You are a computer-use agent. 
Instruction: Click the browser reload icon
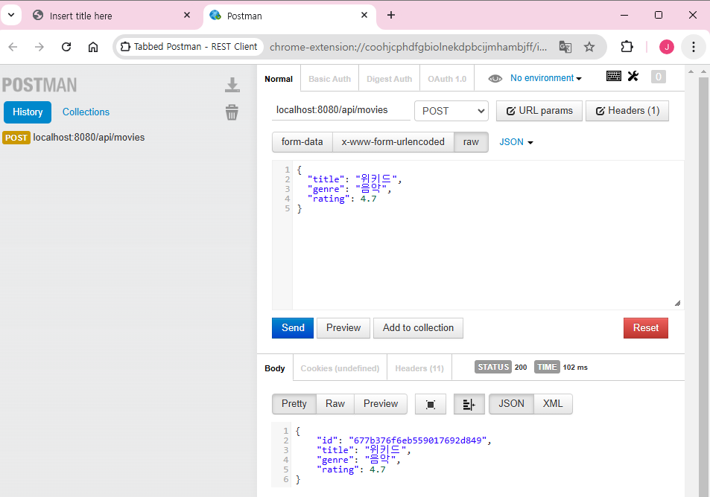(66, 47)
